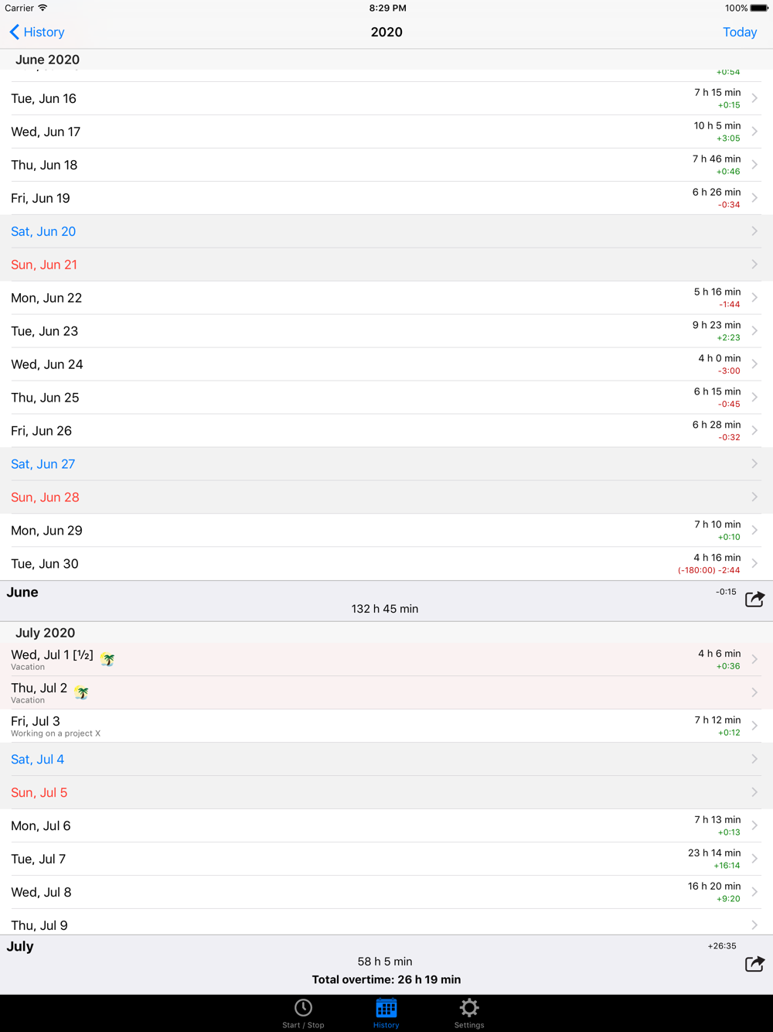Tap palm tree icon on Thu, Jul 2
The image size is (773, 1032).
tap(82, 692)
